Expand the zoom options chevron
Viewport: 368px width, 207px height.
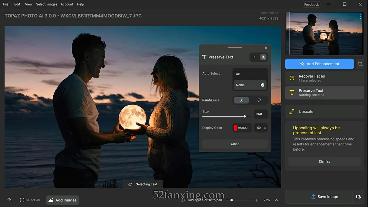pyautogui.click(x=276, y=200)
